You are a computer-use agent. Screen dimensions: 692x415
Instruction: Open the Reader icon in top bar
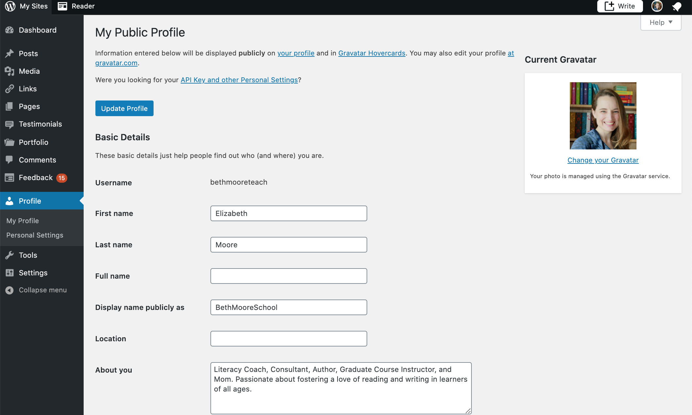point(62,6)
